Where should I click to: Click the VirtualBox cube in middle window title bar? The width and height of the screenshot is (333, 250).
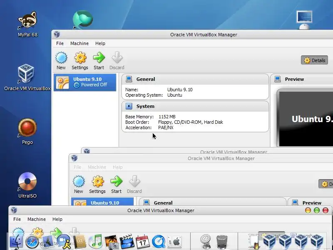tap(75, 158)
